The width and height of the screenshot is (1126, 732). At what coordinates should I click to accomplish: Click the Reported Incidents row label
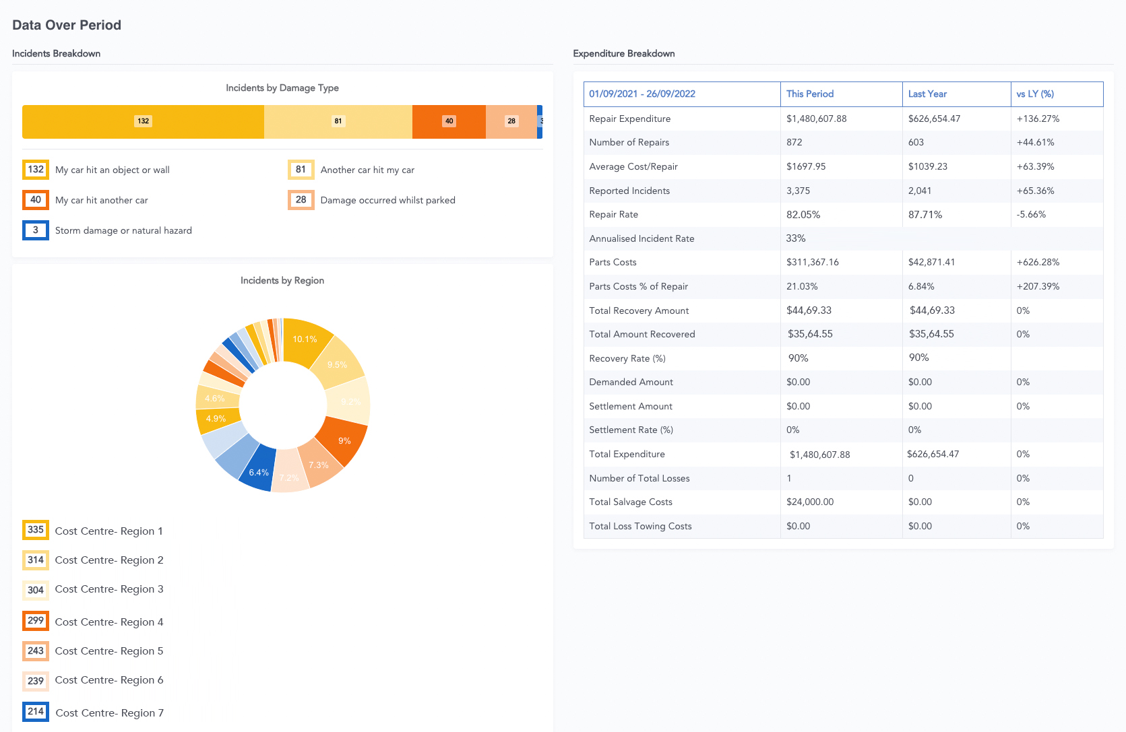click(x=629, y=191)
